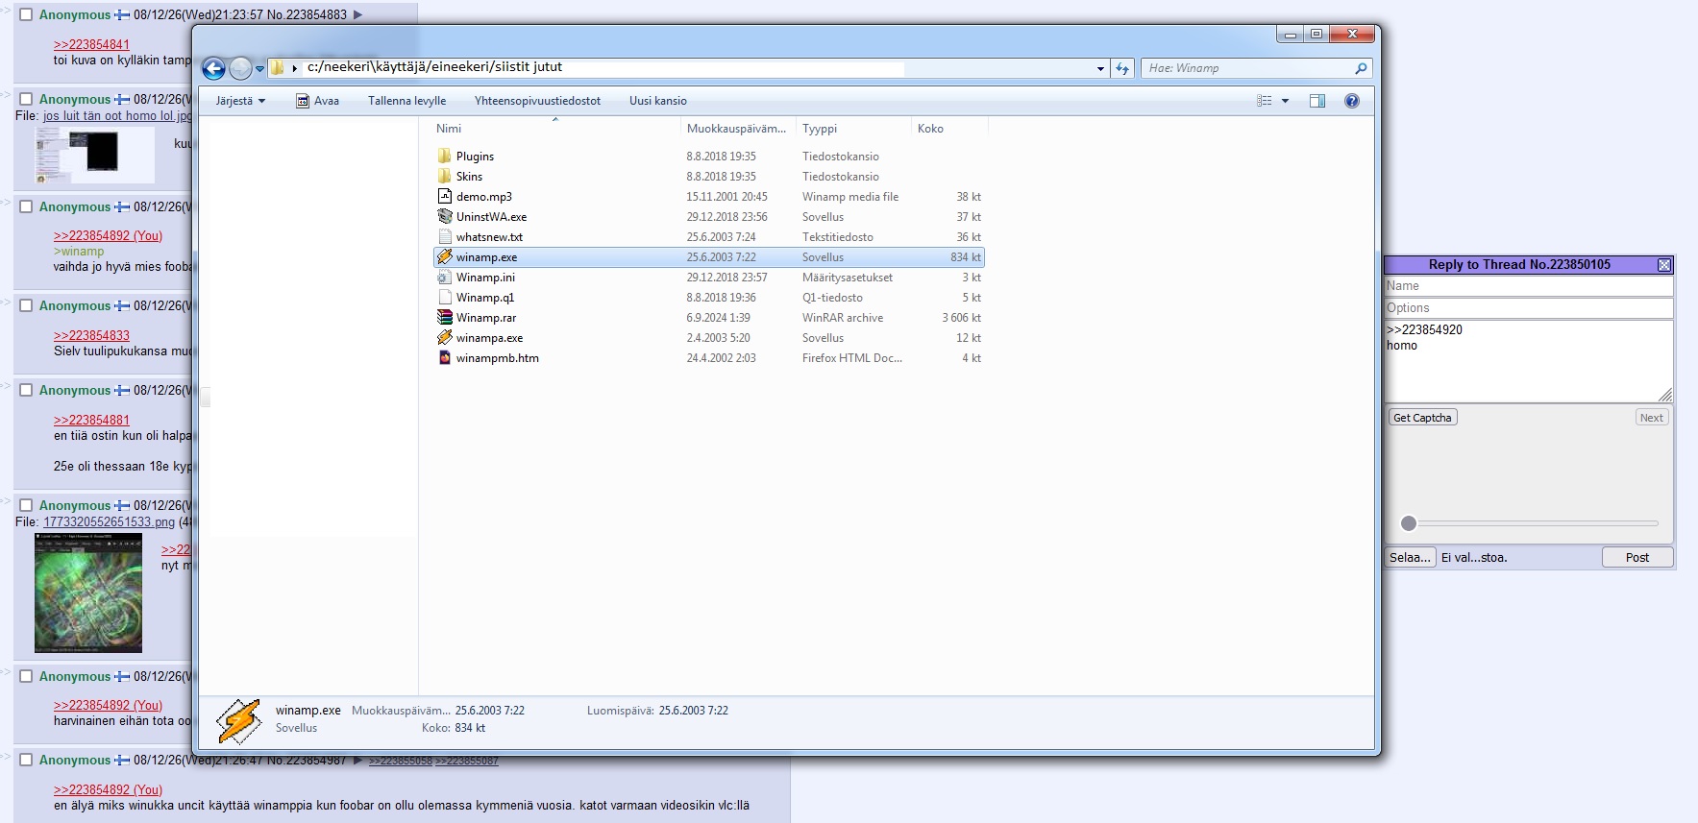
Task: Open Yhteensopivuustiedostot from toolbar
Action: pyautogui.click(x=537, y=101)
